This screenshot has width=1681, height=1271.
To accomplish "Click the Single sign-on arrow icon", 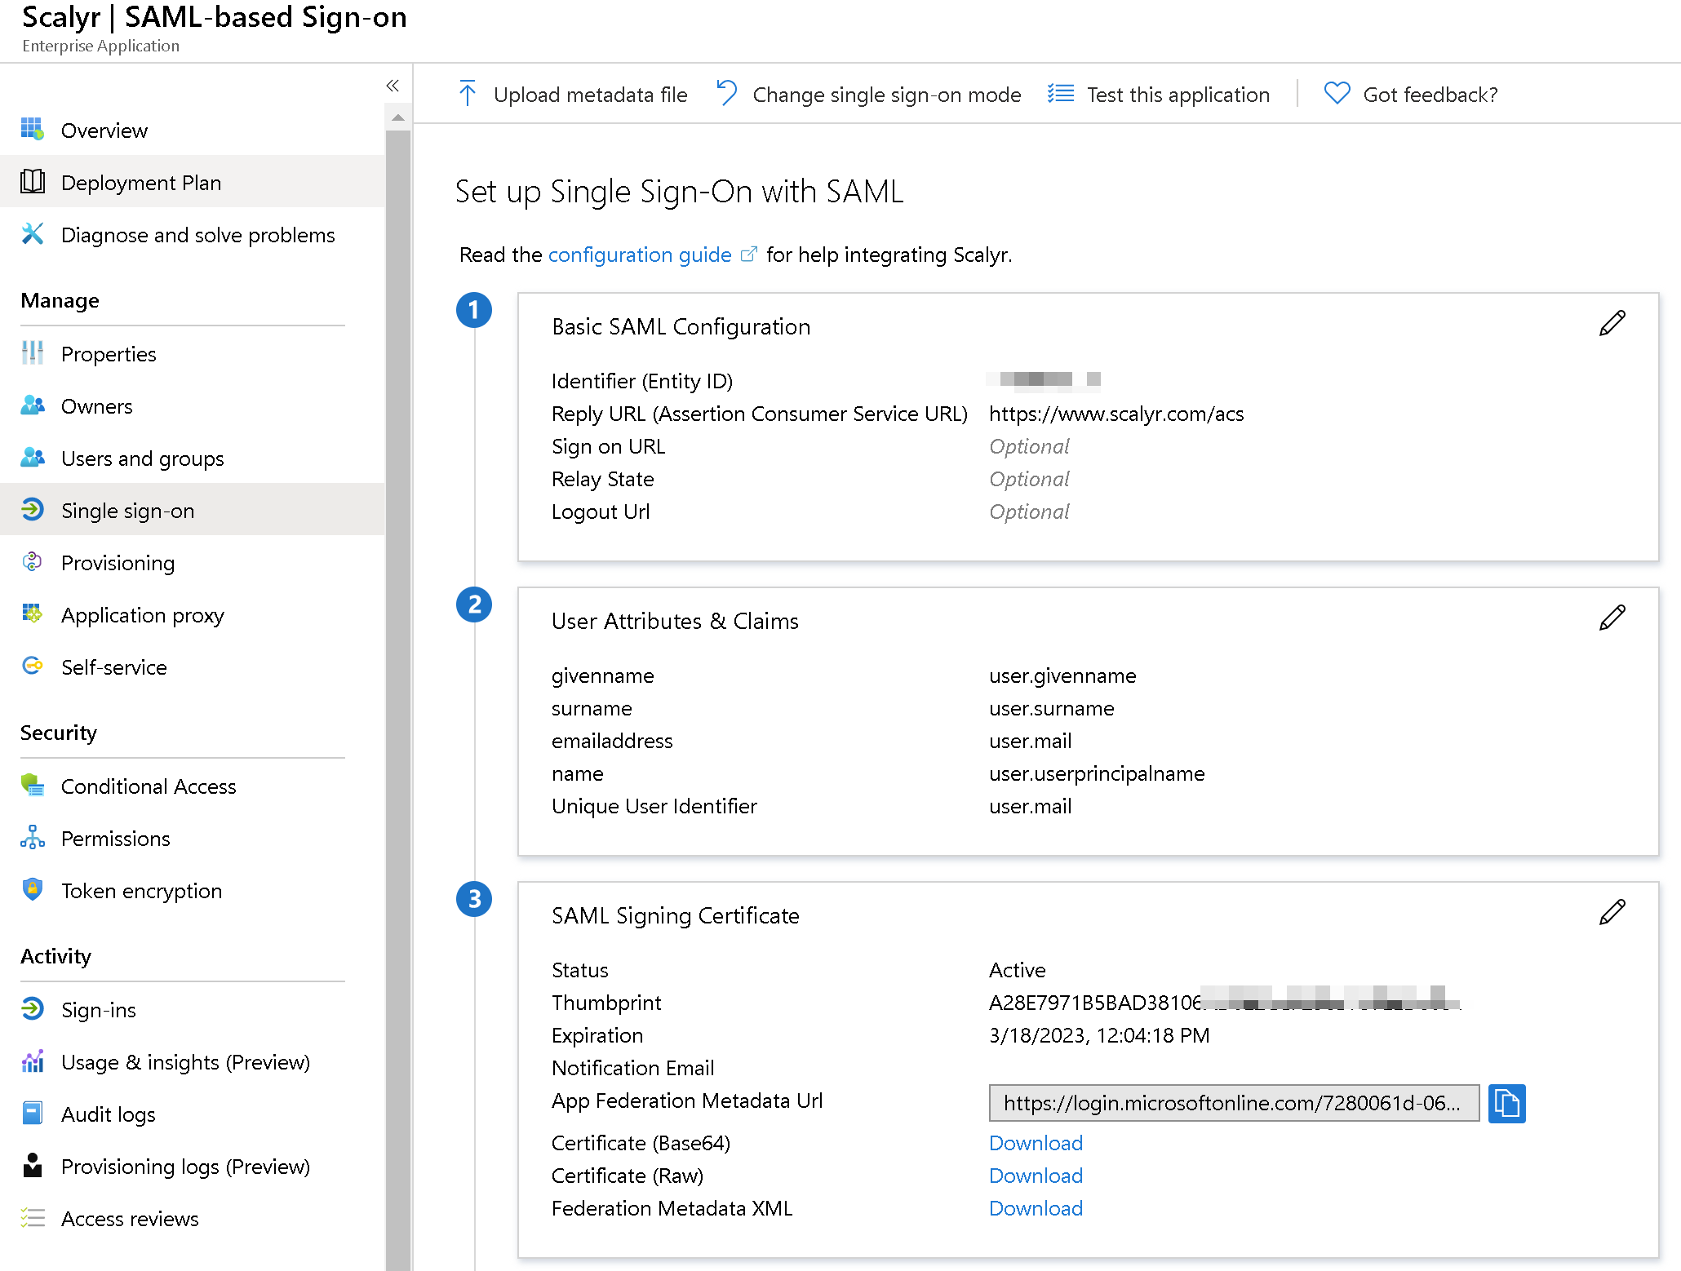I will coord(33,510).
